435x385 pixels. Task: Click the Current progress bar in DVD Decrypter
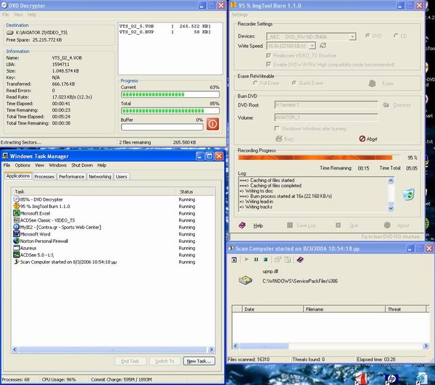pyautogui.click(x=170, y=94)
